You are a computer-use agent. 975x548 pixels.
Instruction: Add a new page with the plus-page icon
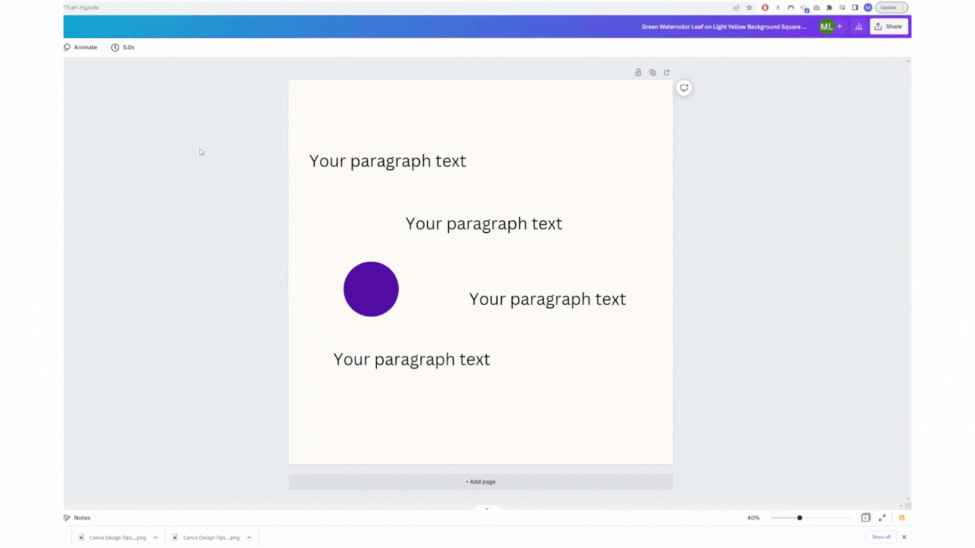click(667, 72)
